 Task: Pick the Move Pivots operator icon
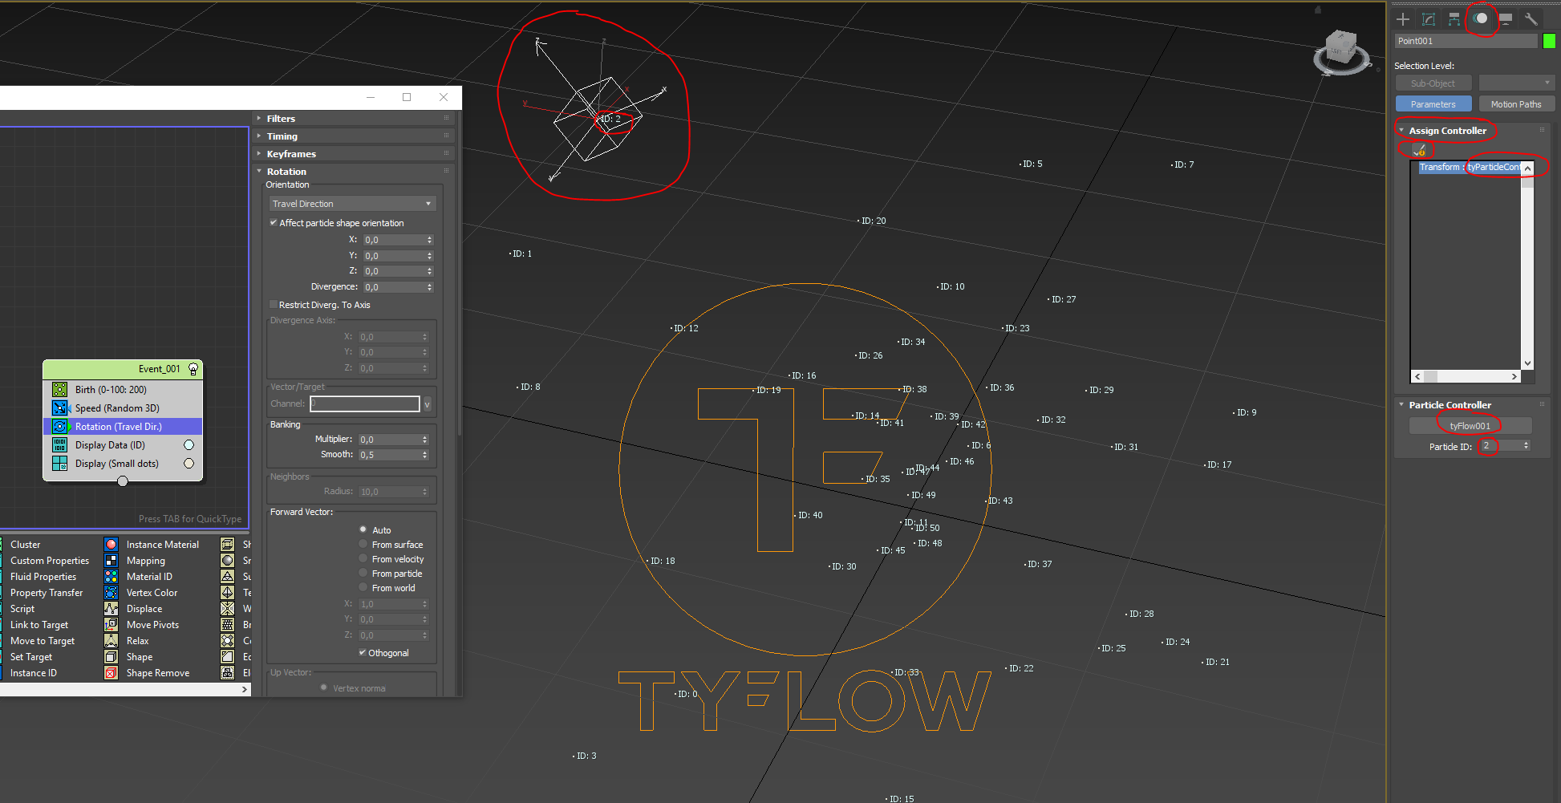click(111, 625)
